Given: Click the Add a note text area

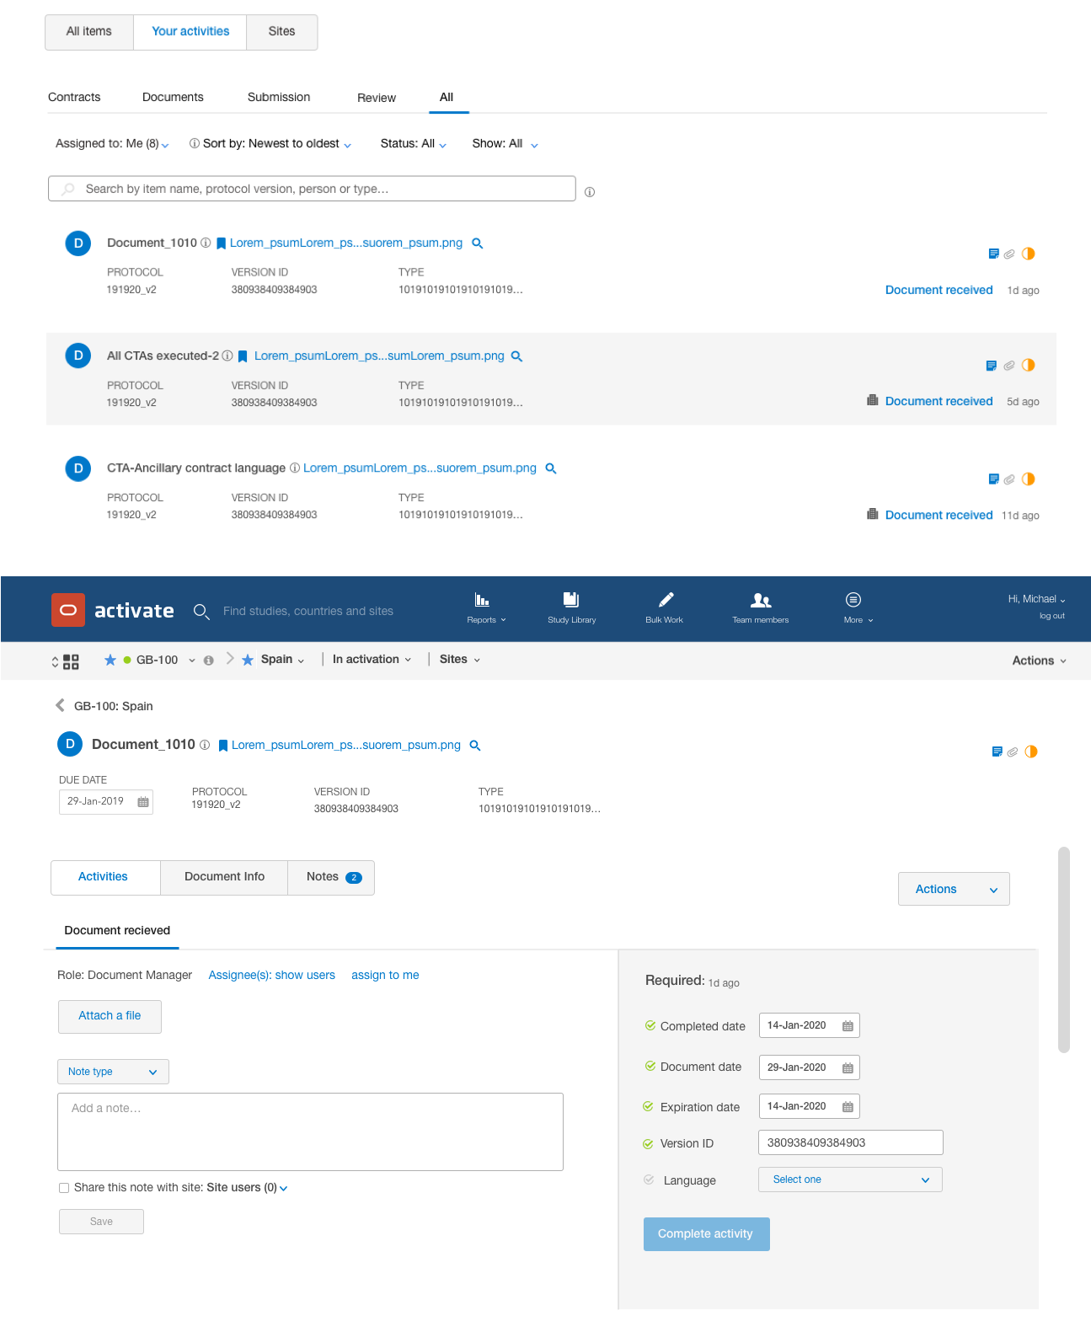Looking at the screenshot, I should pyautogui.click(x=310, y=1131).
